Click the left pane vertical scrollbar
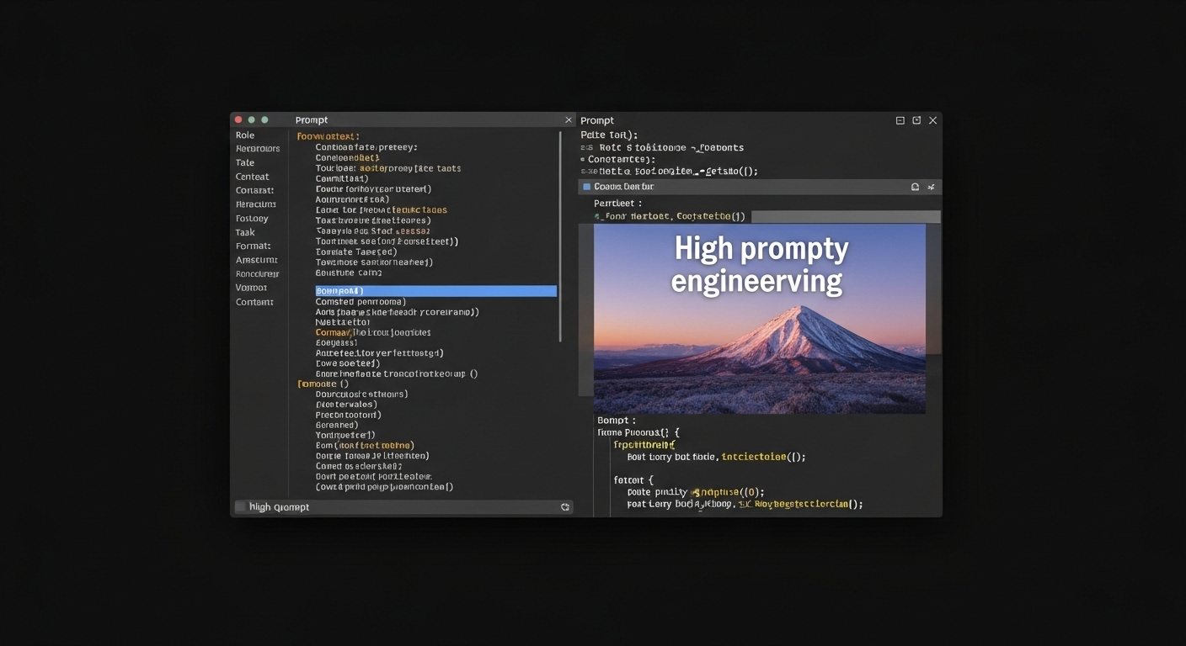1186x646 pixels. pos(560,236)
